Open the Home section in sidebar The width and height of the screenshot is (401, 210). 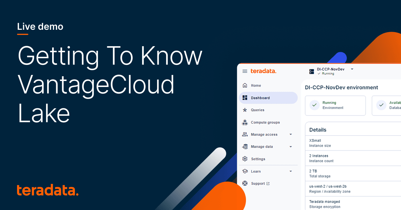pos(256,85)
